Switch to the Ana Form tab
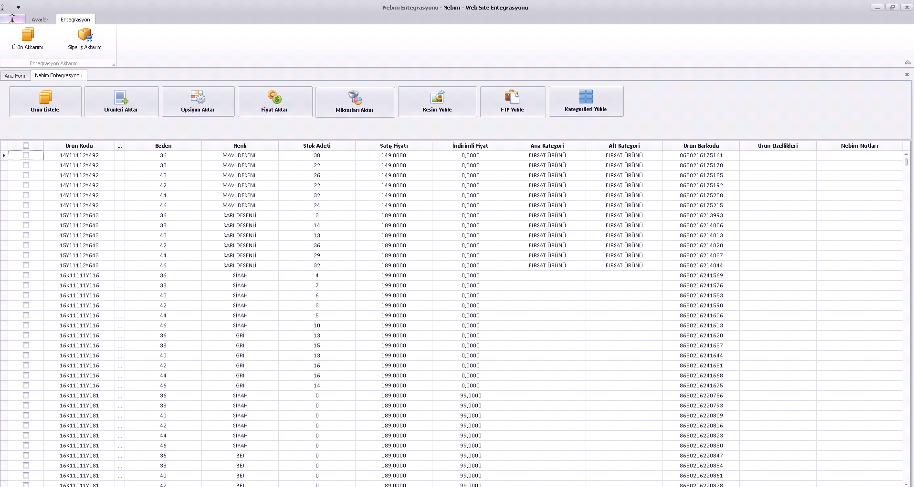 coord(16,76)
